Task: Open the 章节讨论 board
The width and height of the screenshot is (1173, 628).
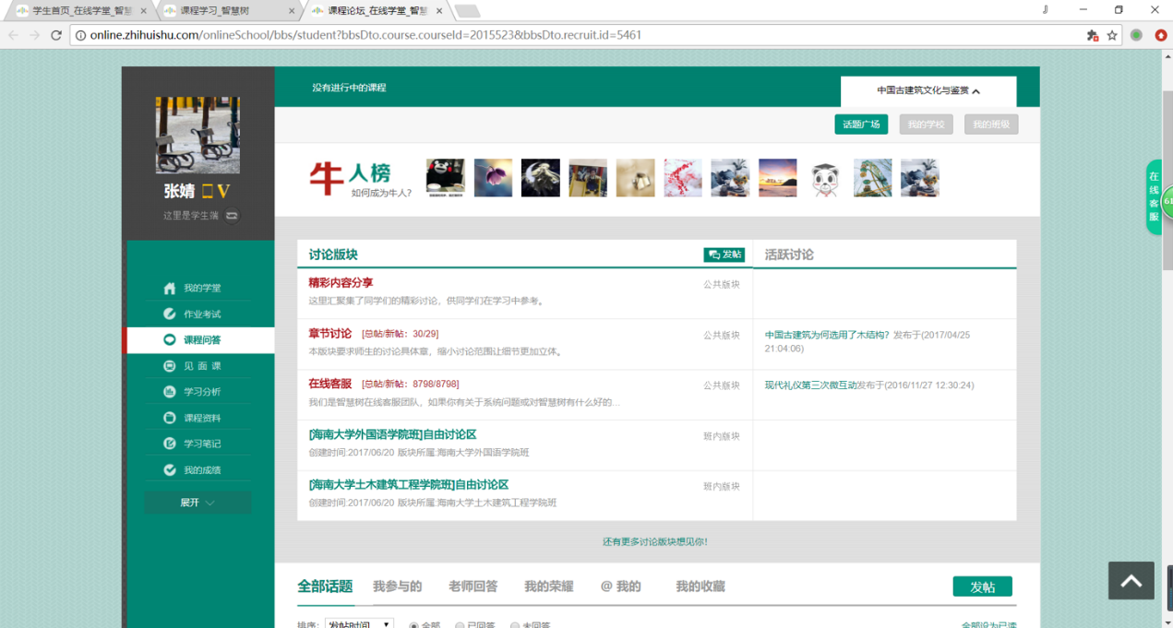Action: (x=330, y=333)
